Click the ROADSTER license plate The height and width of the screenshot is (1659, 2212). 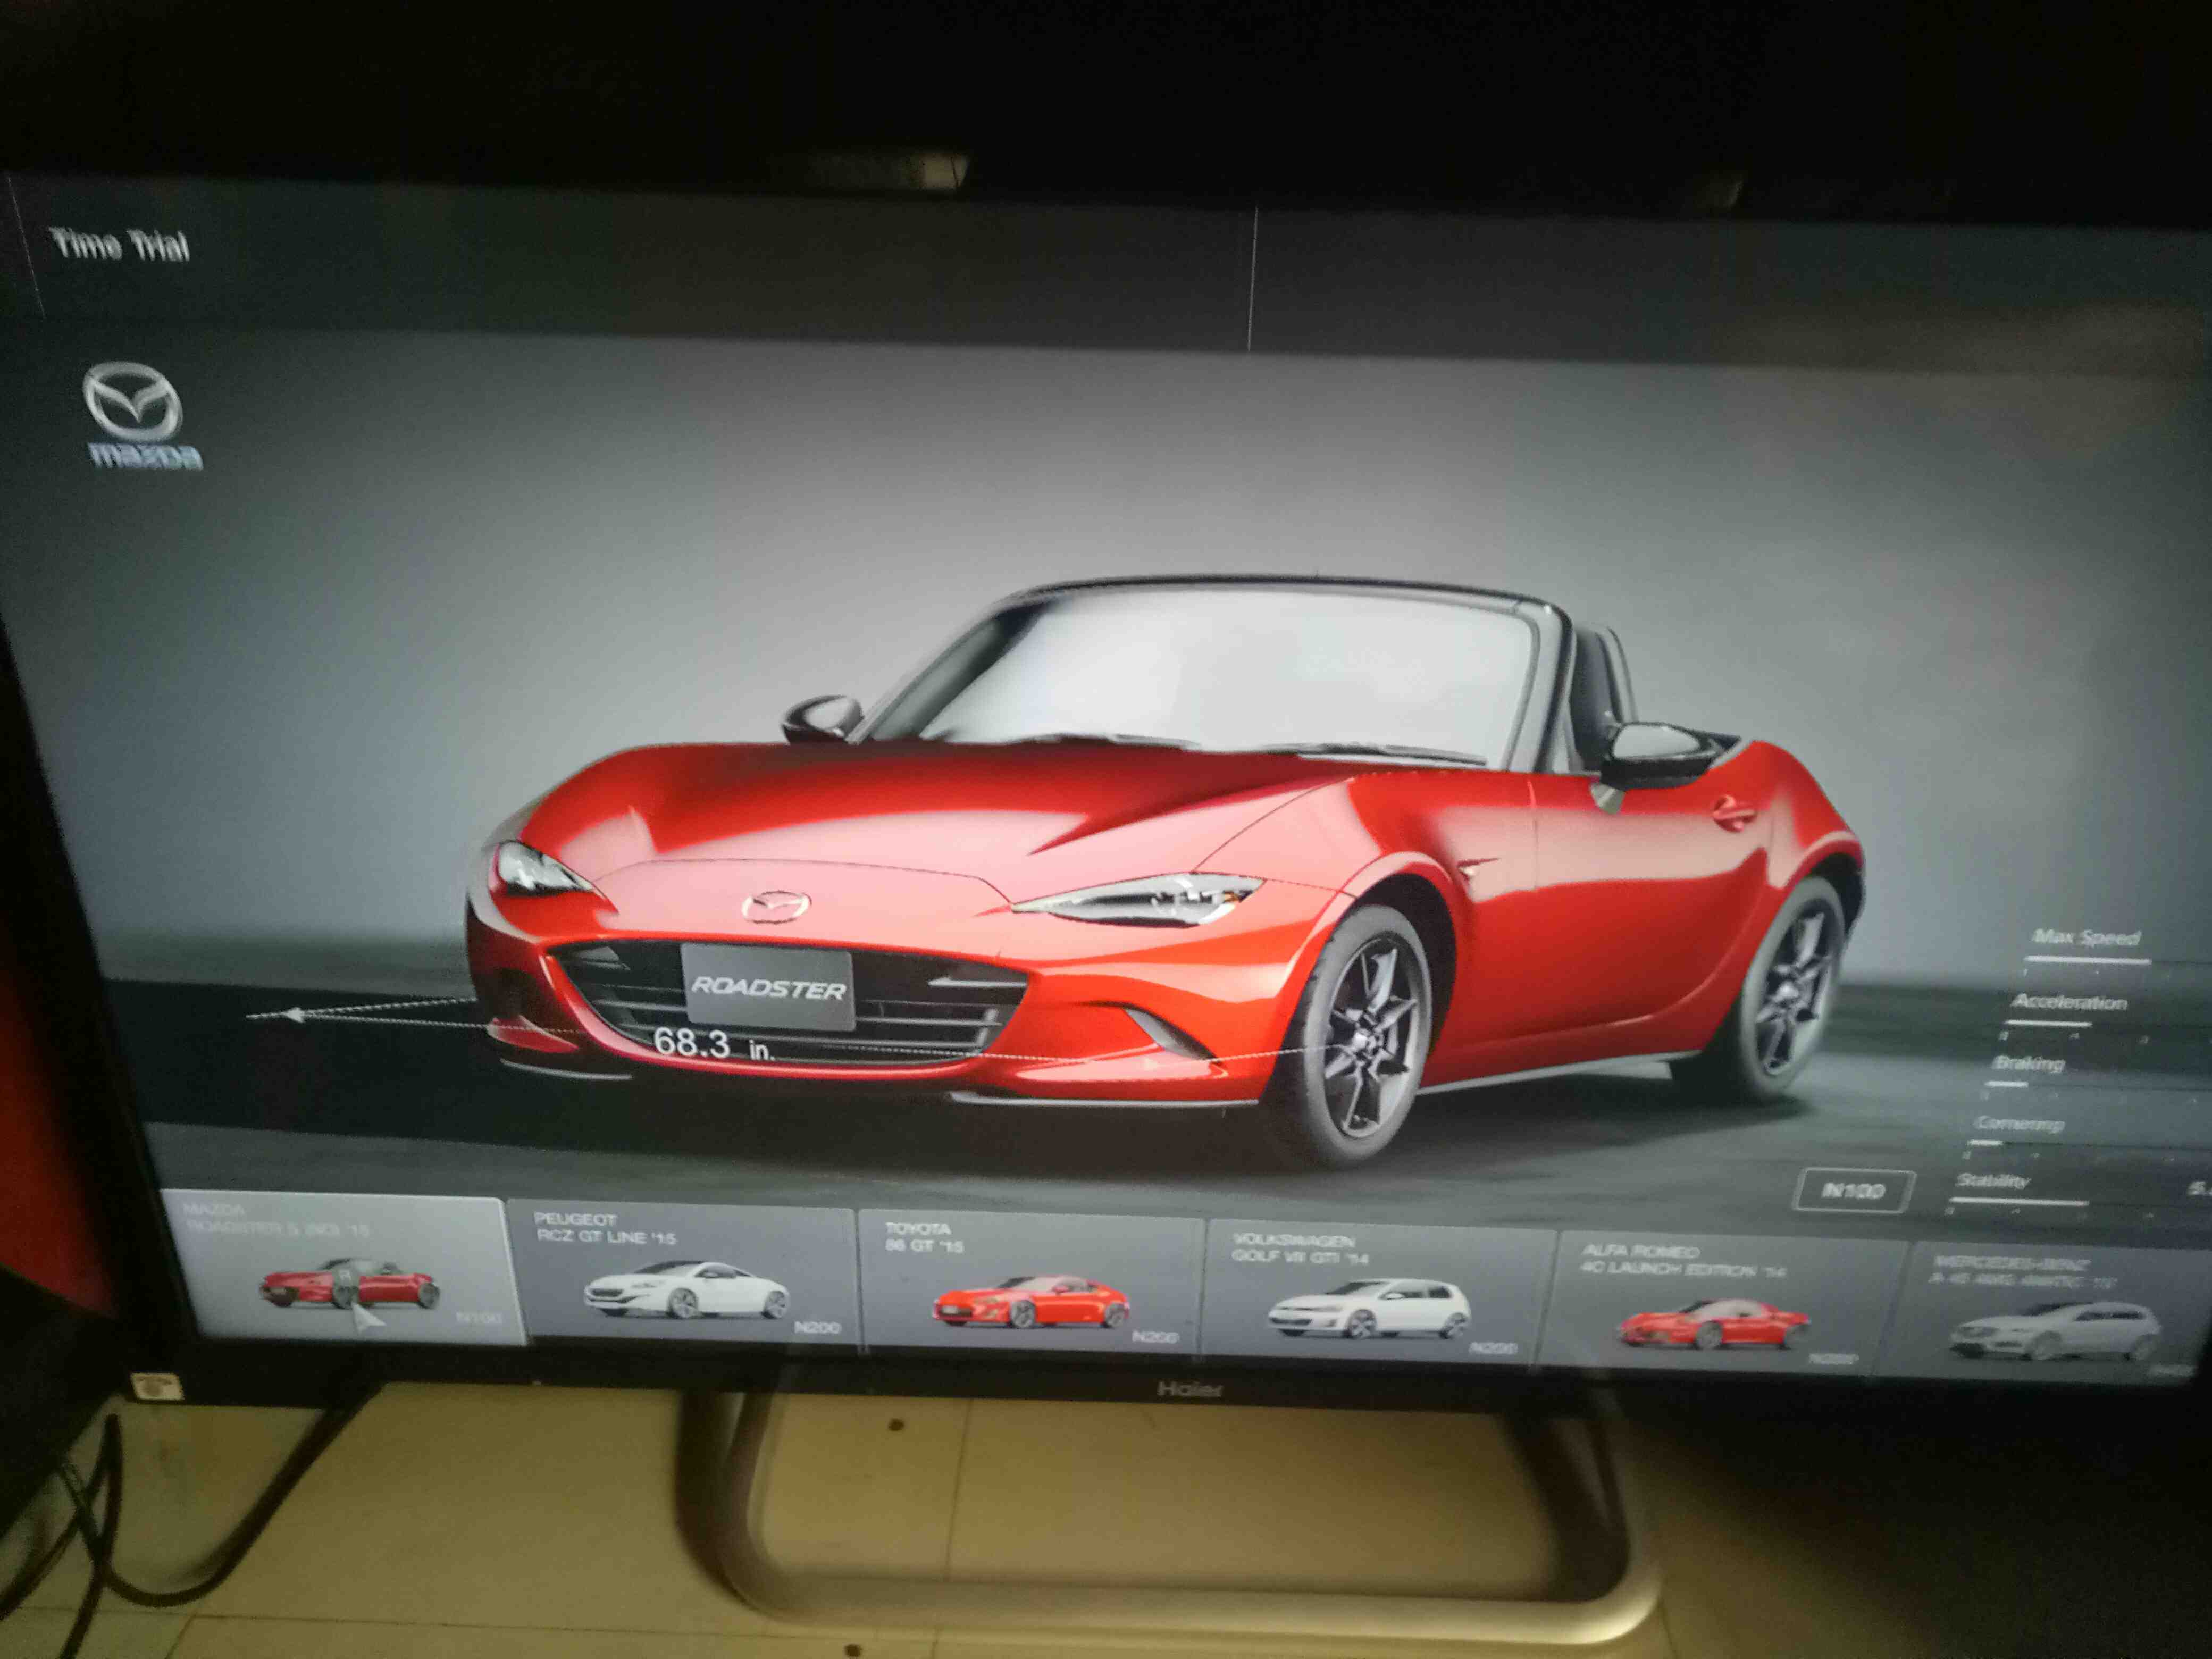pos(768,987)
